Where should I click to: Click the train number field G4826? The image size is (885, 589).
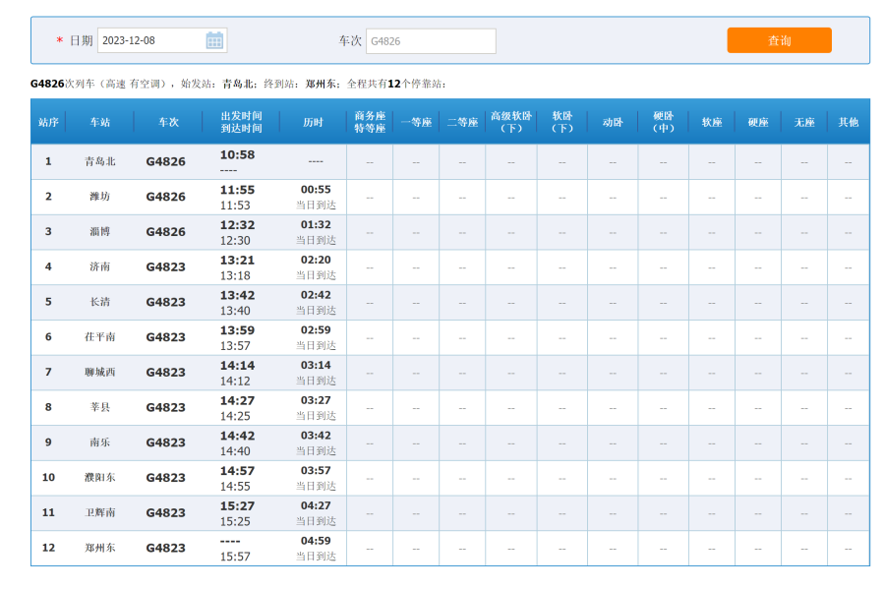[x=431, y=41]
